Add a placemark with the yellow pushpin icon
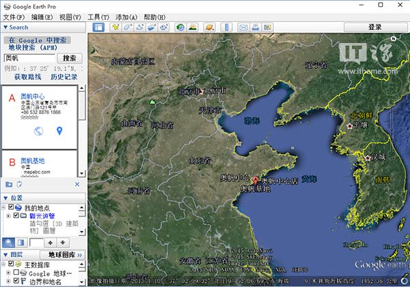 pyautogui.click(x=115, y=27)
